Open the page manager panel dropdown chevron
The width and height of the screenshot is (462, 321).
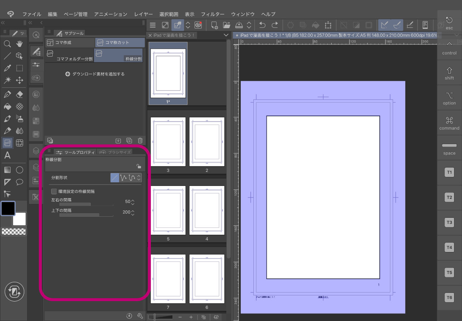click(x=226, y=35)
